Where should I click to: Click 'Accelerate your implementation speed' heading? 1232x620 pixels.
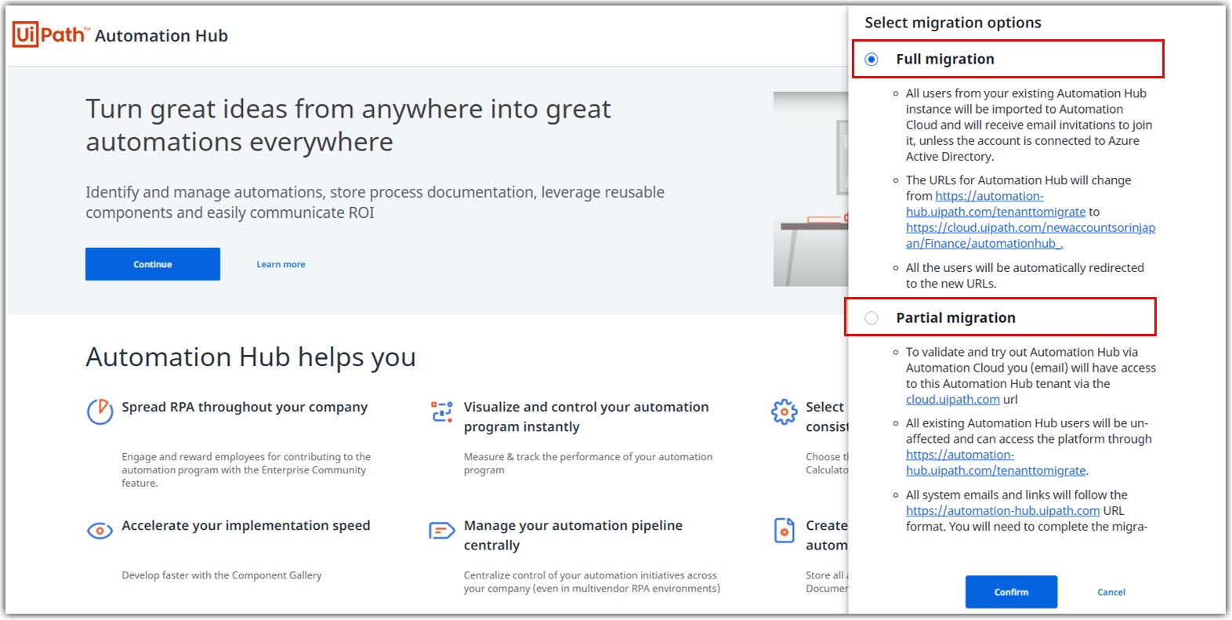click(x=246, y=526)
